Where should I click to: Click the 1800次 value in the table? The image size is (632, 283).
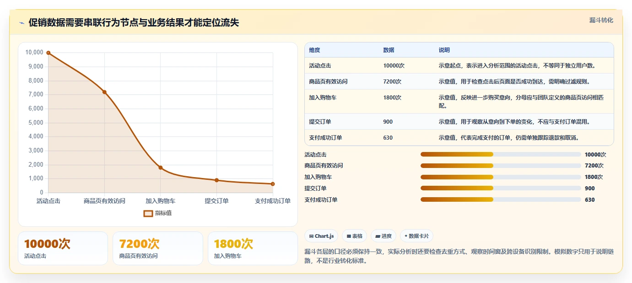click(392, 98)
